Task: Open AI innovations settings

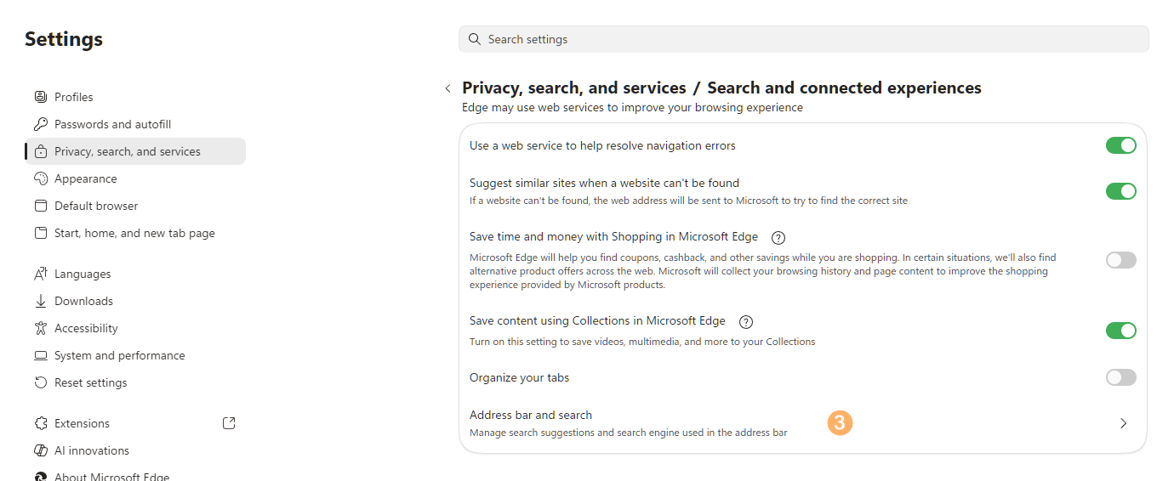Action: pos(135,450)
